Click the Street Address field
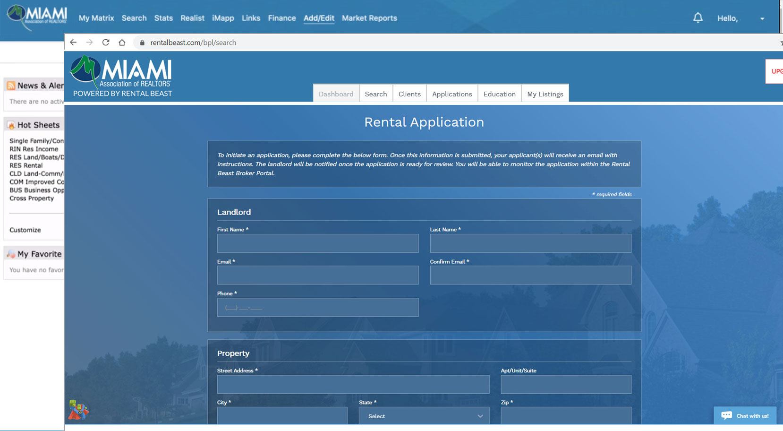The image size is (783, 431). (x=353, y=384)
